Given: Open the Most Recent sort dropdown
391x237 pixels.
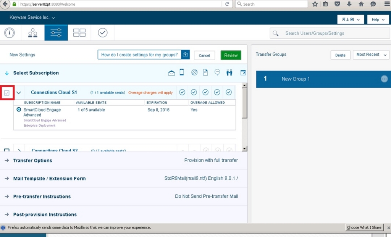Looking at the screenshot, I should coord(371,55).
